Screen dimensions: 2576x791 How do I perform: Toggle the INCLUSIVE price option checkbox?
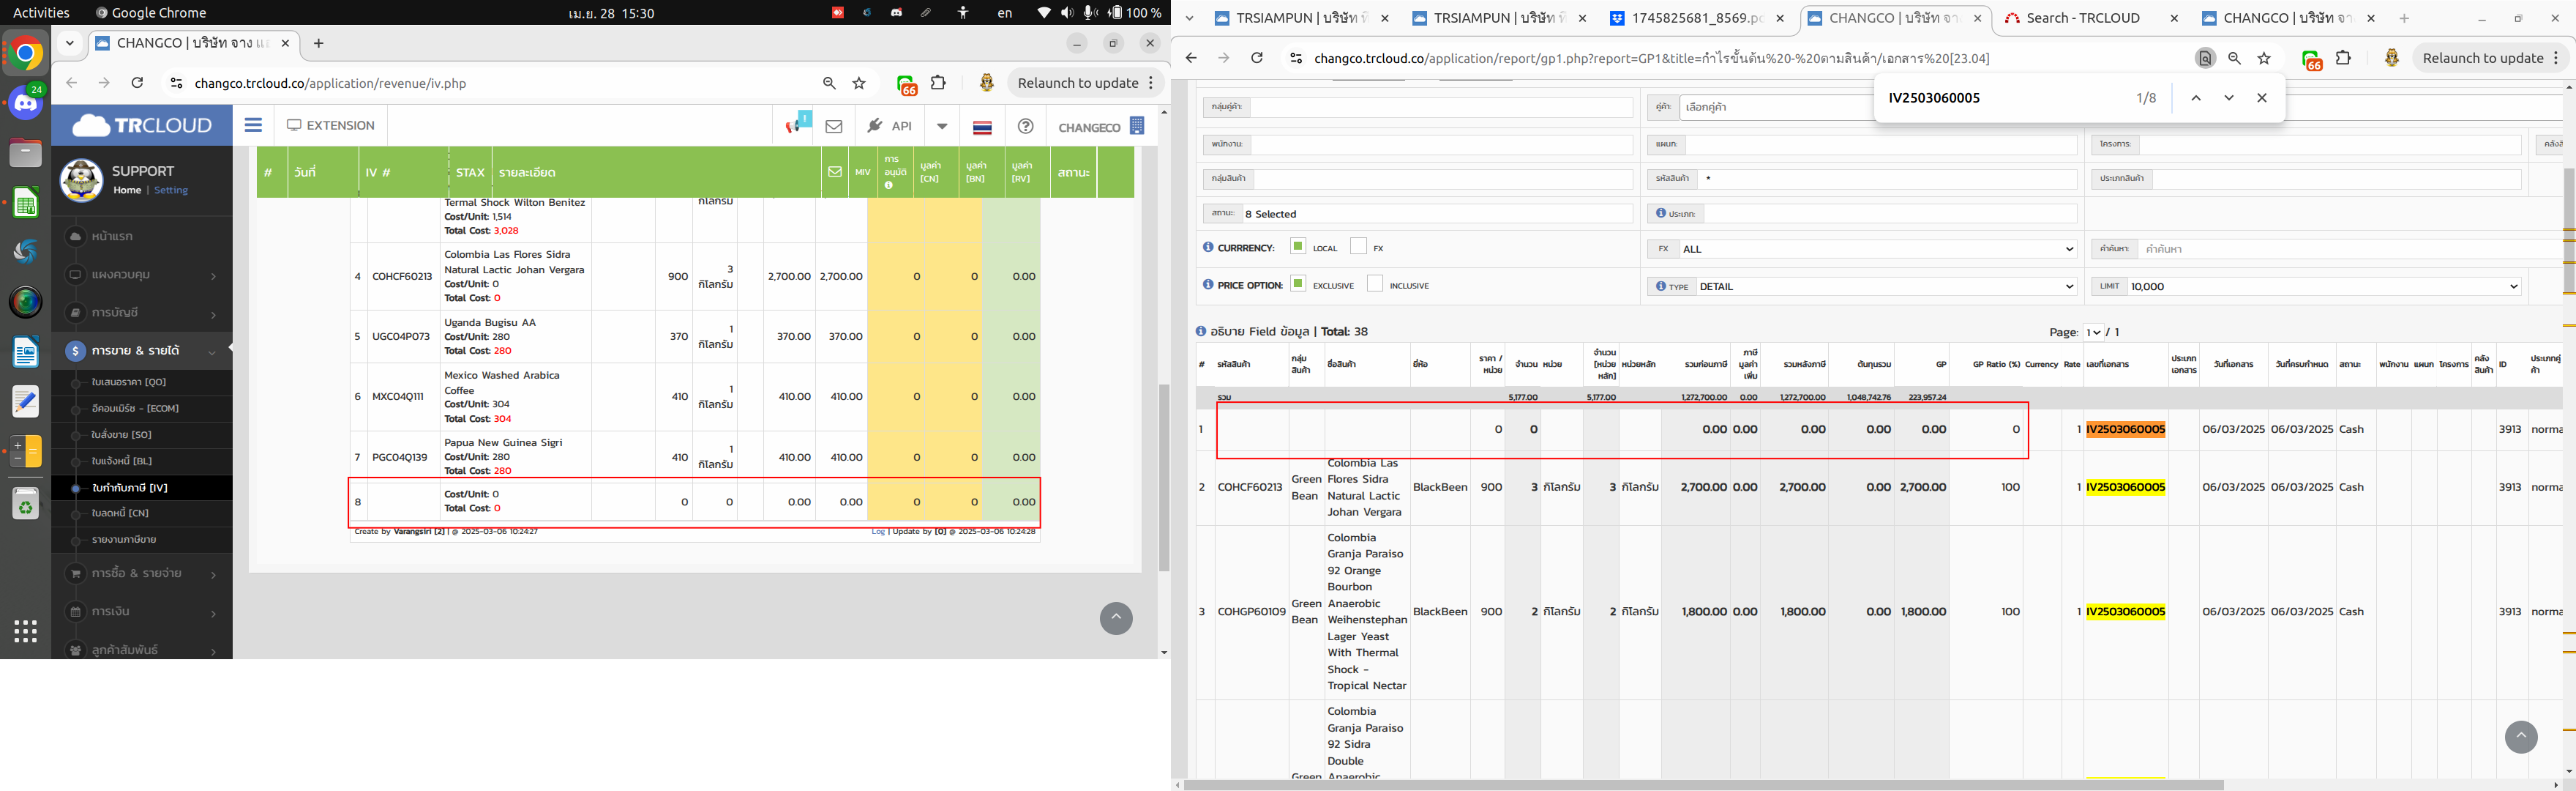coord(1375,283)
